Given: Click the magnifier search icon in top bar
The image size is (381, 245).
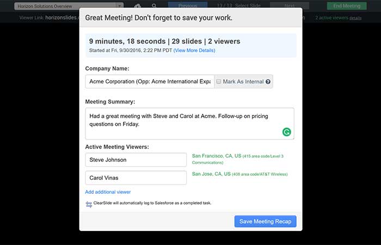Looking at the screenshot, I should click(x=154, y=6).
